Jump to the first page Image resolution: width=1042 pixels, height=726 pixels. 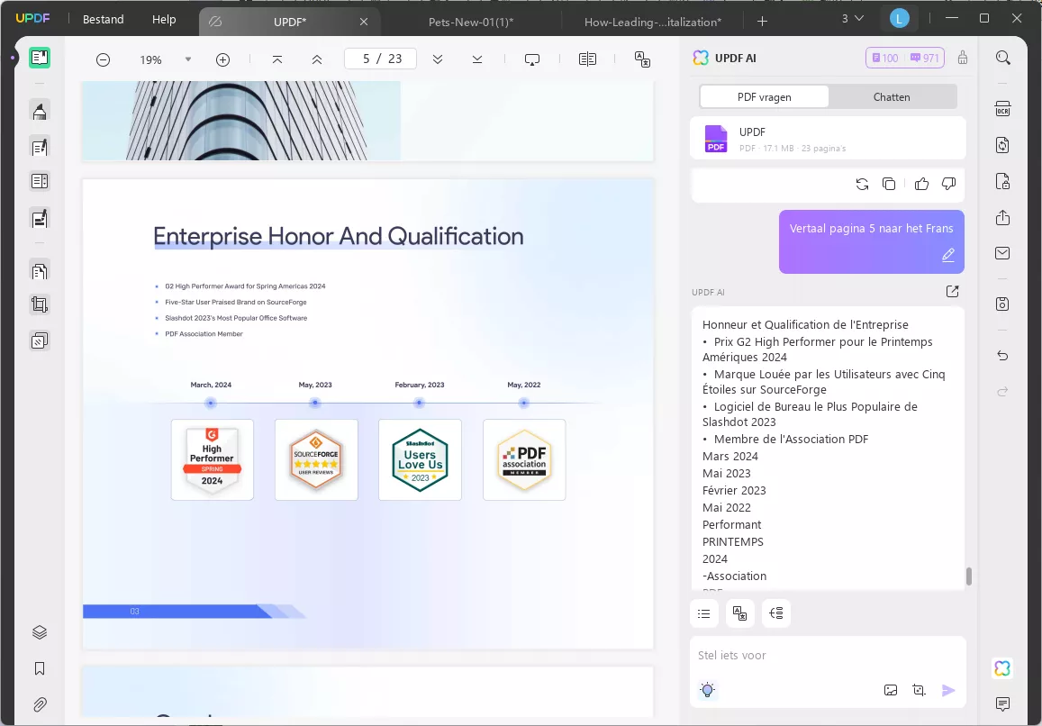(277, 59)
